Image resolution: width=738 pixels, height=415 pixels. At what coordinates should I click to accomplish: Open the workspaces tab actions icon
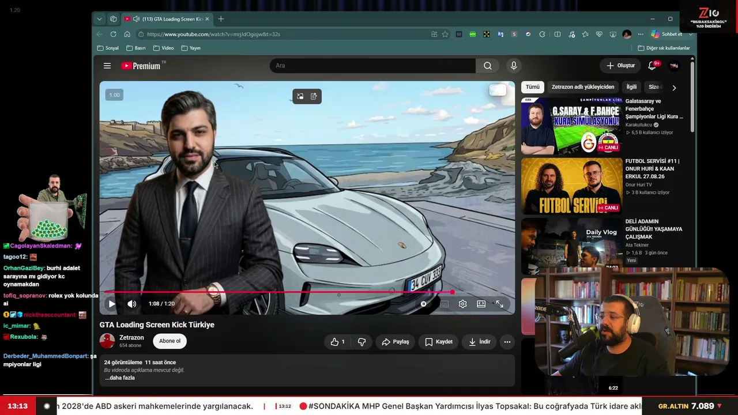114,19
